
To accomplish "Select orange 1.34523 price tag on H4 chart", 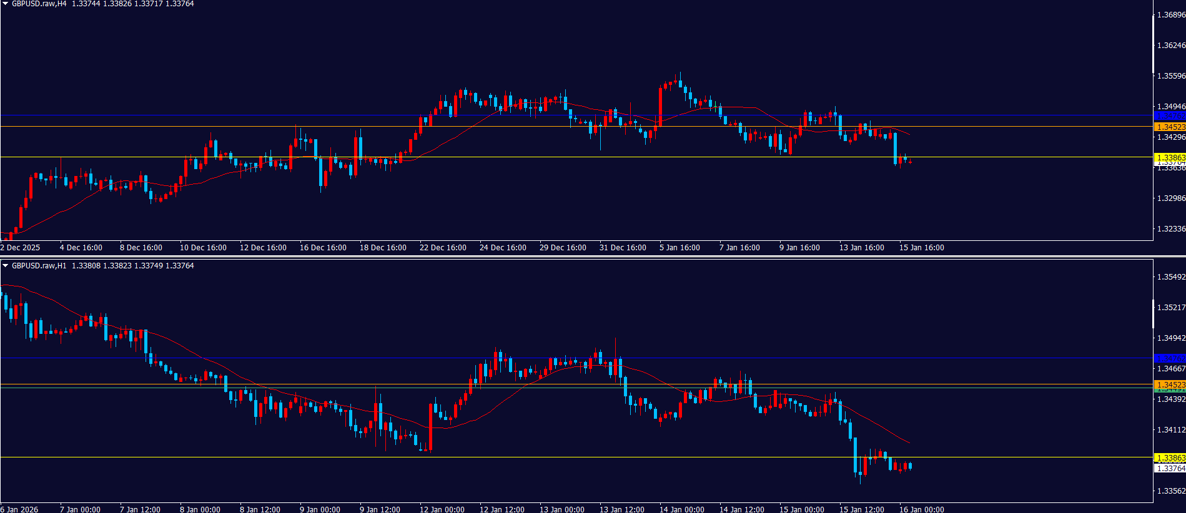I will (1170, 127).
